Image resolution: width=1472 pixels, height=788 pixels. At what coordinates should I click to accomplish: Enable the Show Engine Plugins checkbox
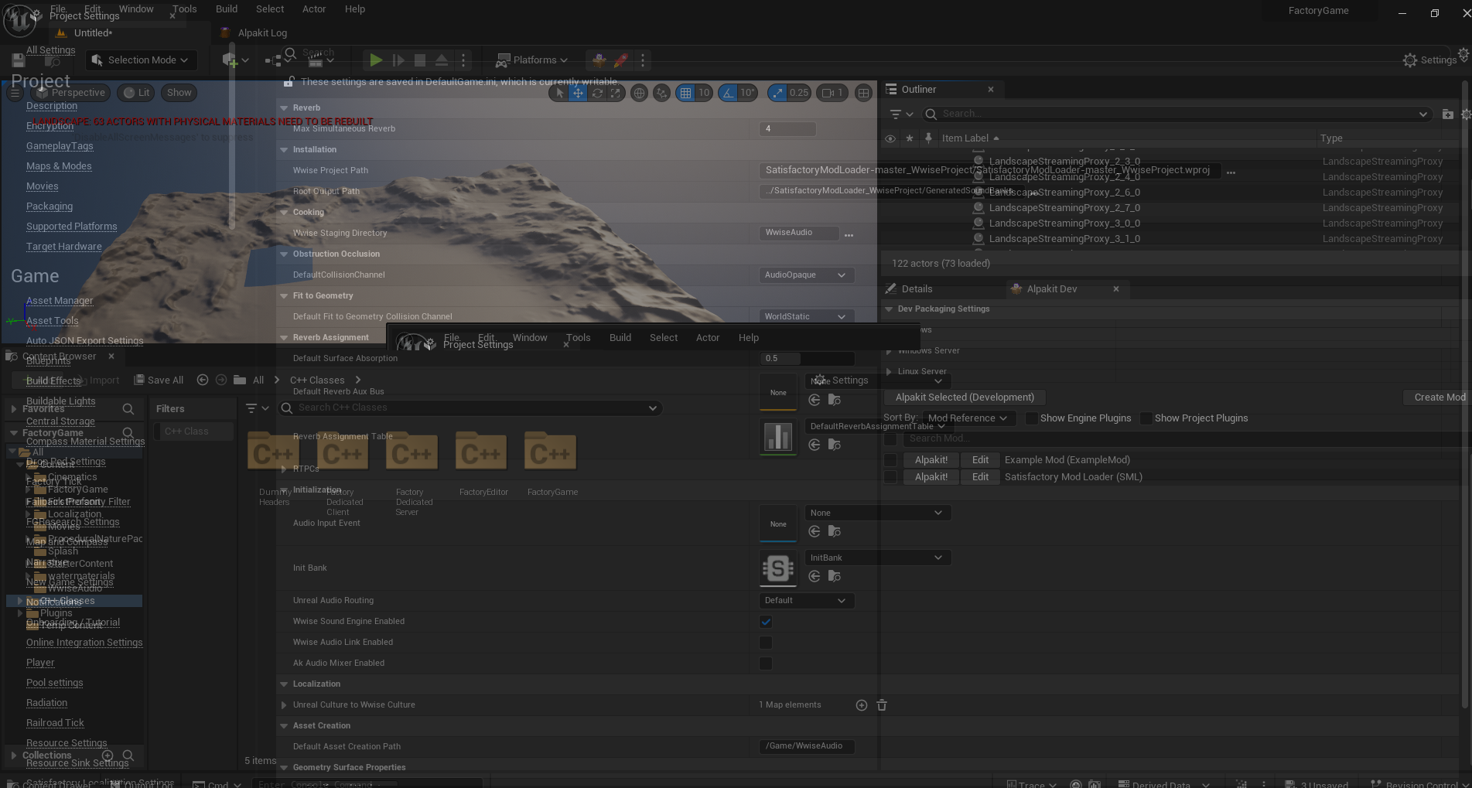click(1031, 418)
